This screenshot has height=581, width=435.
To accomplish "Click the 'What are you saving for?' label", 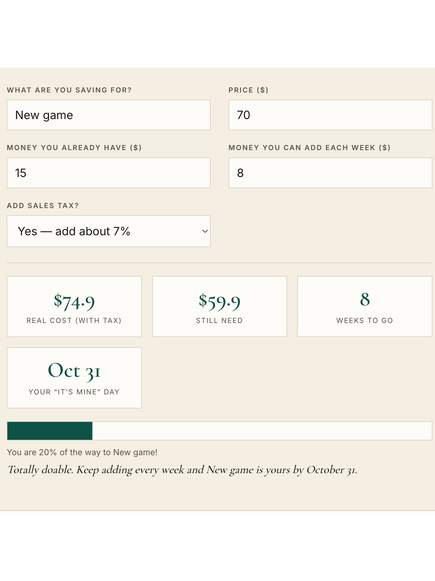I will [x=69, y=90].
